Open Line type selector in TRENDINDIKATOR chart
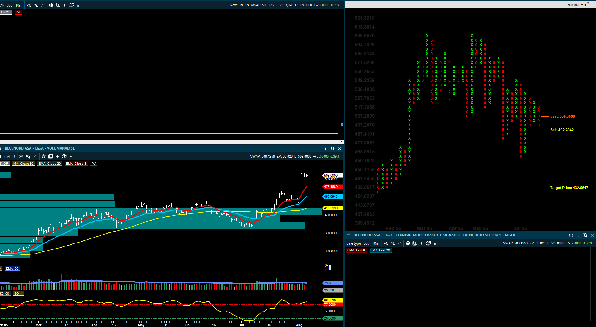The image size is (596, 327). click(354, 243)
